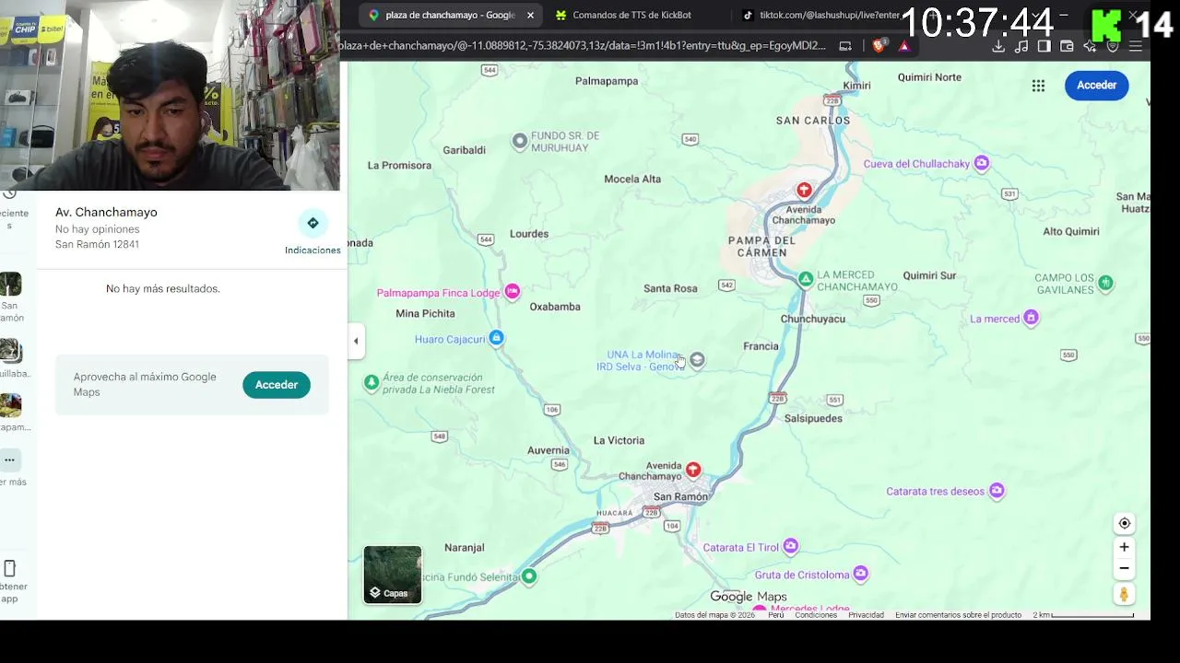This screenshot has height=663, width=1180.
Task: Click the Santa Rosa map label
Action: 670,288
